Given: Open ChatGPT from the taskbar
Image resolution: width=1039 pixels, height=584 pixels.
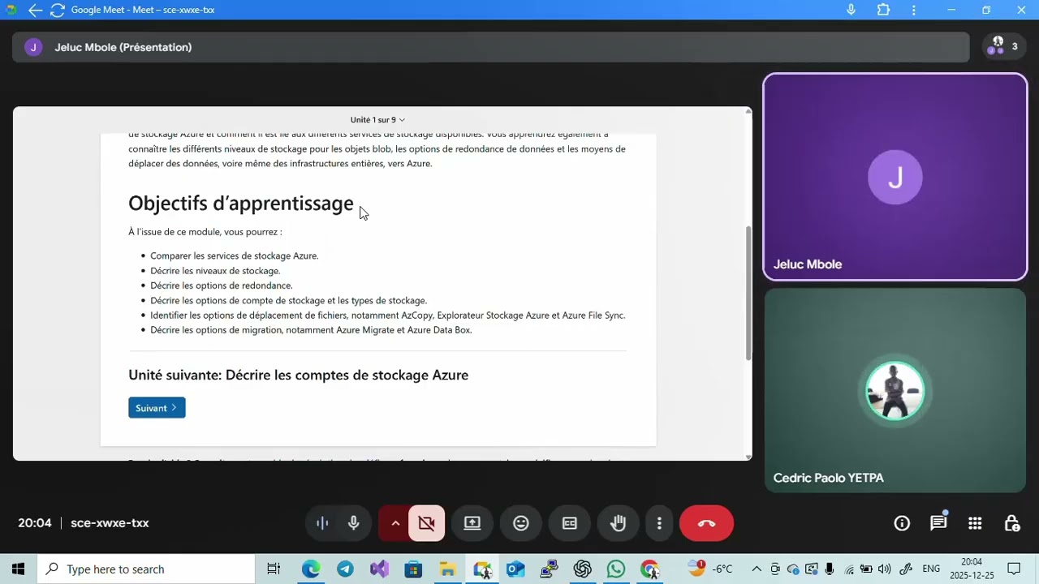Looking at the screenshot, I should [582, 569].
